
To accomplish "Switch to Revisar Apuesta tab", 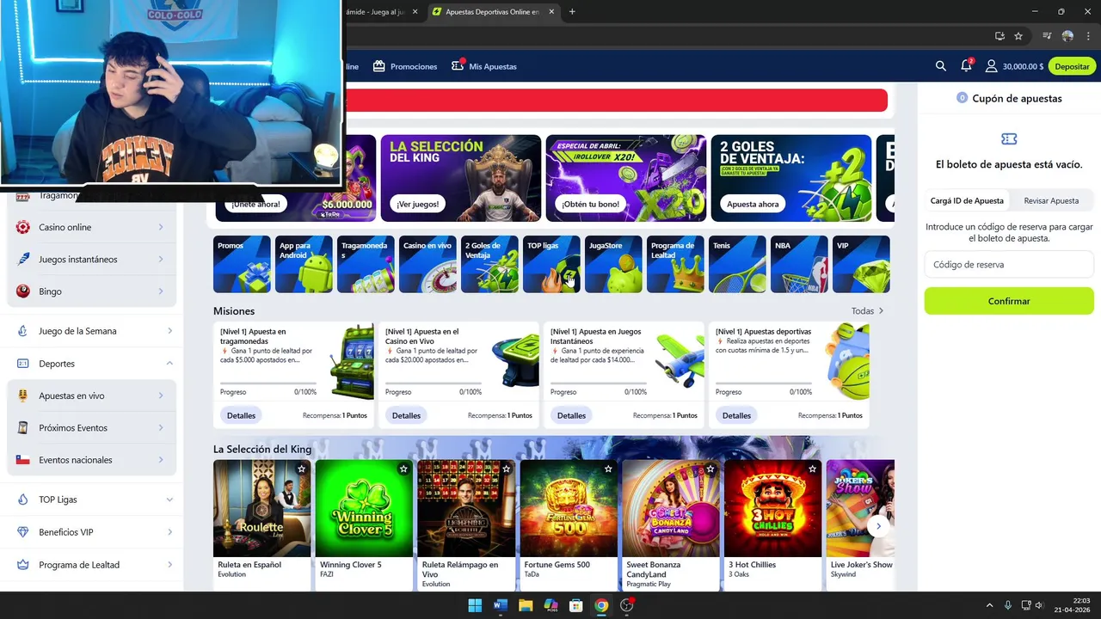I will (x=1051, y=200).
